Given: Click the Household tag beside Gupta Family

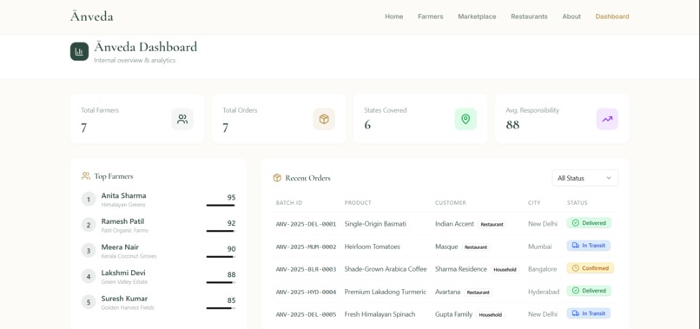Looking at the screenshot, I should 491,315.
